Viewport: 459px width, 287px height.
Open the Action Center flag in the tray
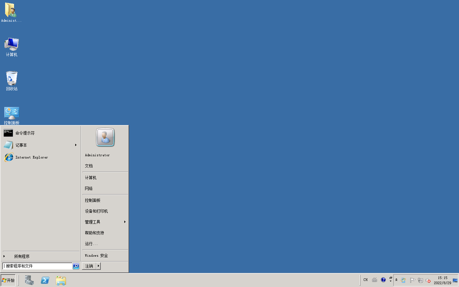[413, 280]
